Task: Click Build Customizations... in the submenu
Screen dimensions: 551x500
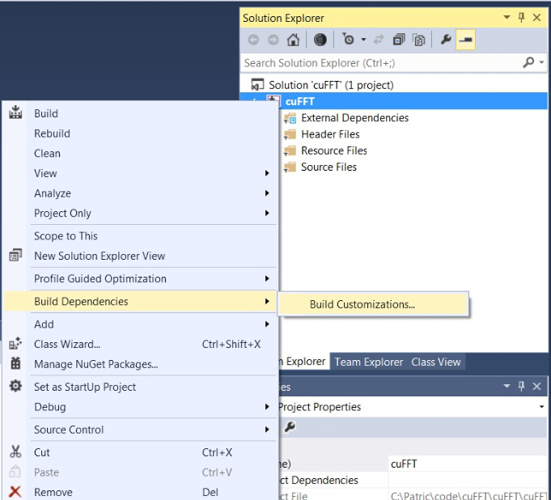Action: click(x=373, y=304)
